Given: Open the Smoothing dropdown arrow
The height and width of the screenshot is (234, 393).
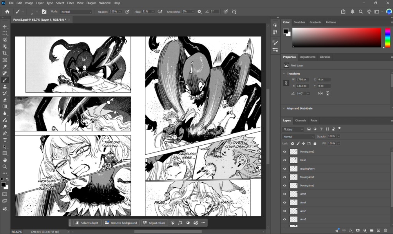Looking at the screenshot, I should pos(193,12).
